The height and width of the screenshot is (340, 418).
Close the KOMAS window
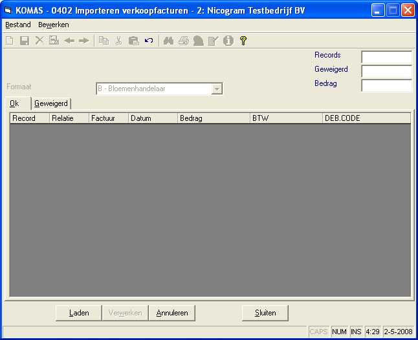(x=408, y=10)
